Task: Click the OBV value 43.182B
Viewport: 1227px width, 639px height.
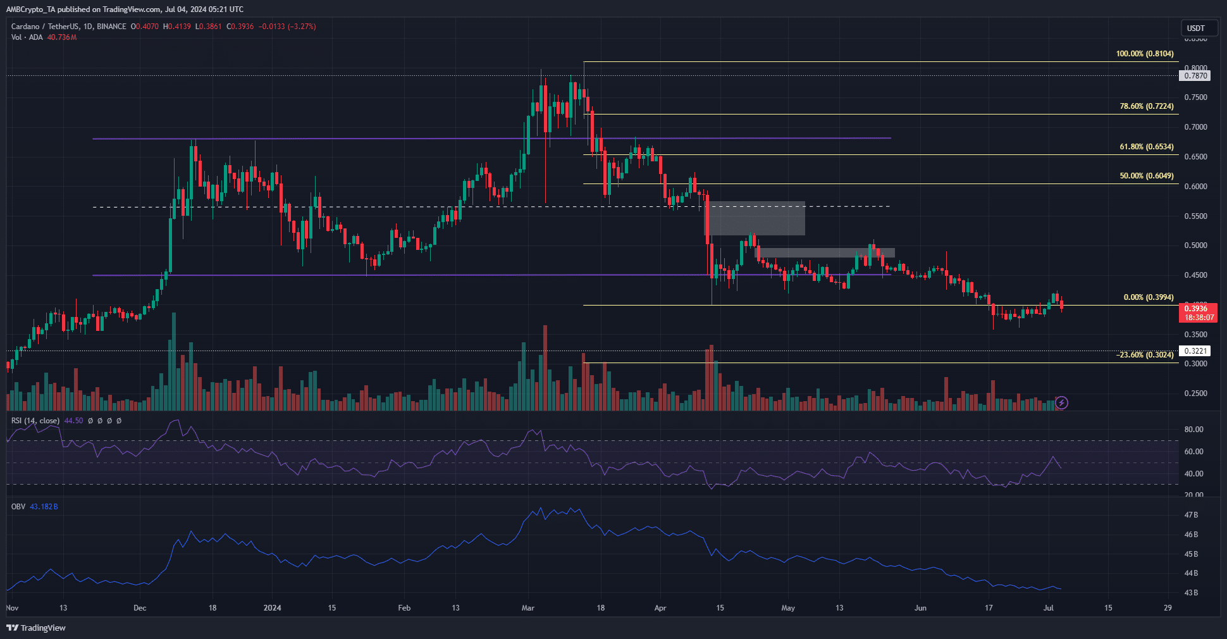Action: point(44,507)
